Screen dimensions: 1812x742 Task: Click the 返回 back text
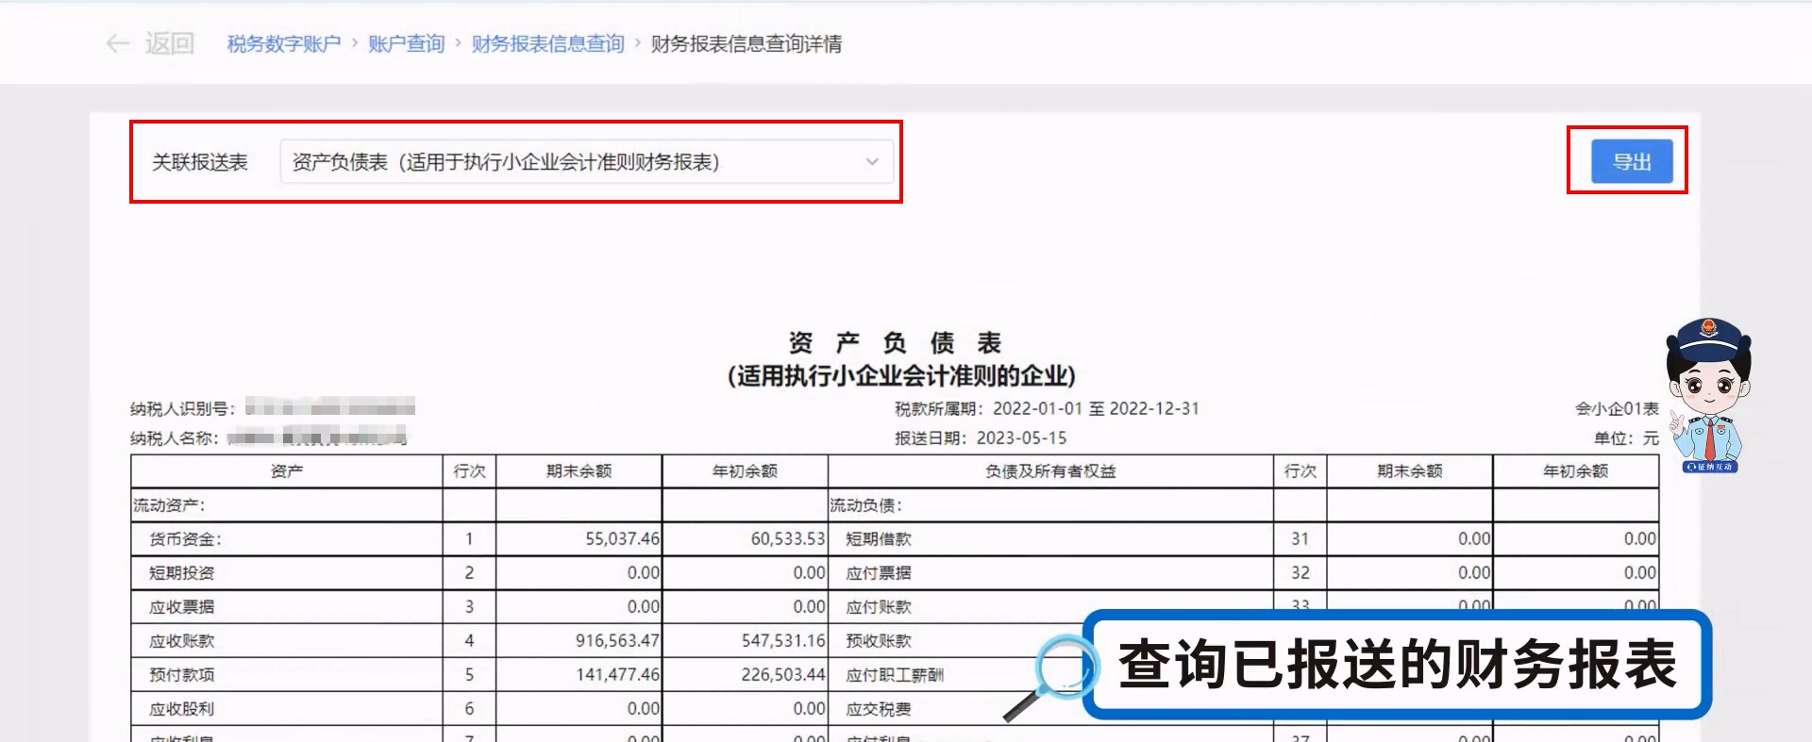click(x=170, y=43)
